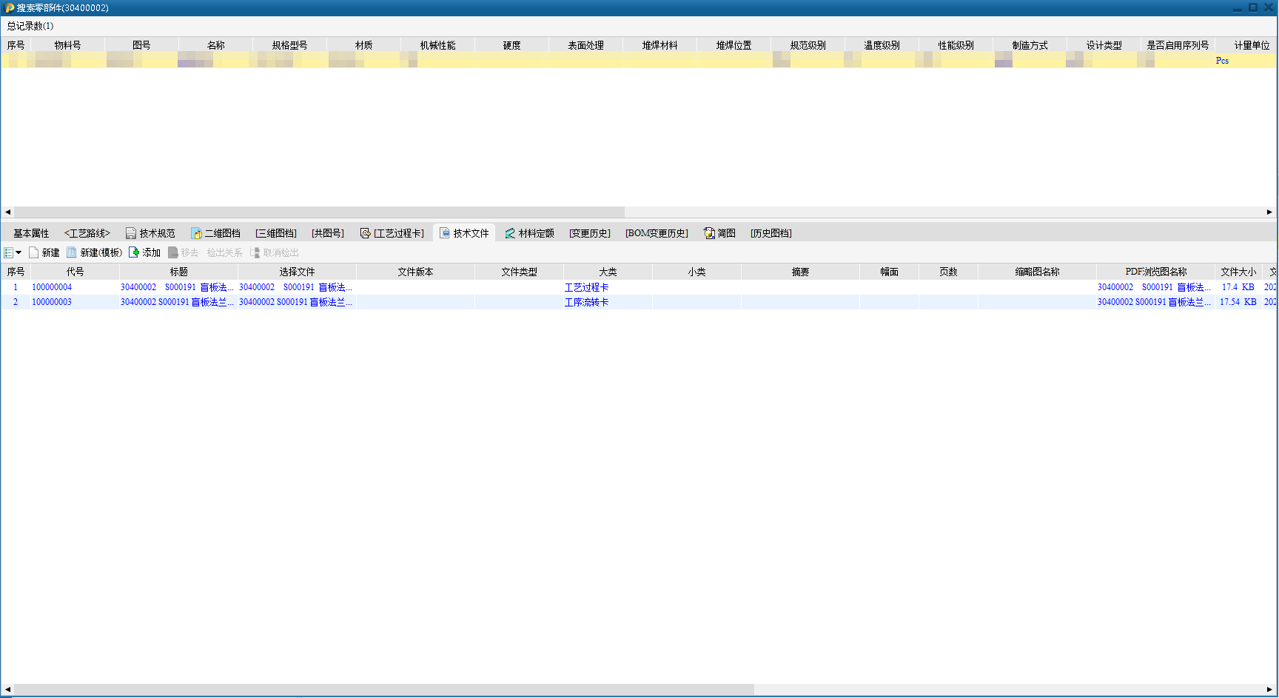Click the 小类 column header
This screenshot has width=1279, height=698.
(x=696, y=272)
